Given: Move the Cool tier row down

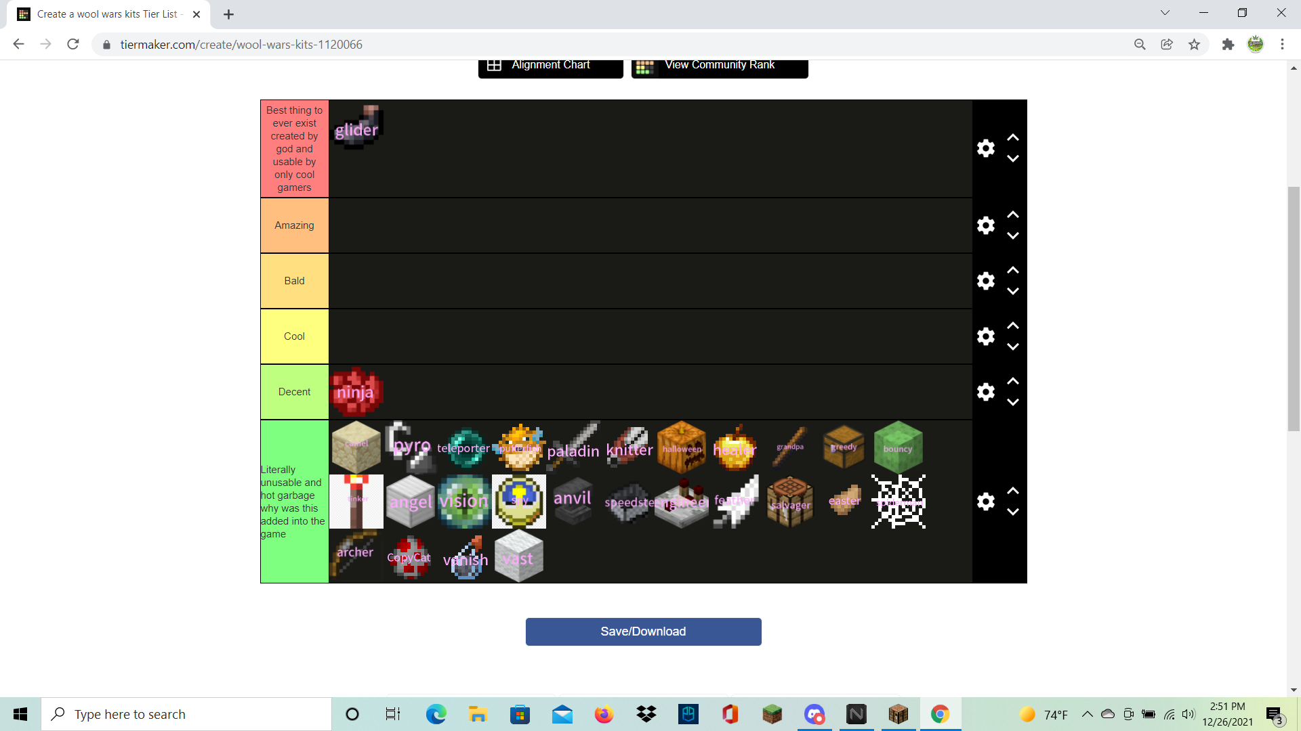Looking at the screenshot, I should (1013, 347).
